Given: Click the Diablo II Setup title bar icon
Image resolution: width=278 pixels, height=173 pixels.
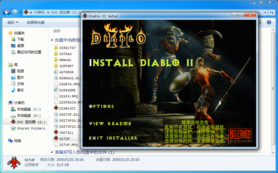Looking at the screenshot, I should coord(85,16).
